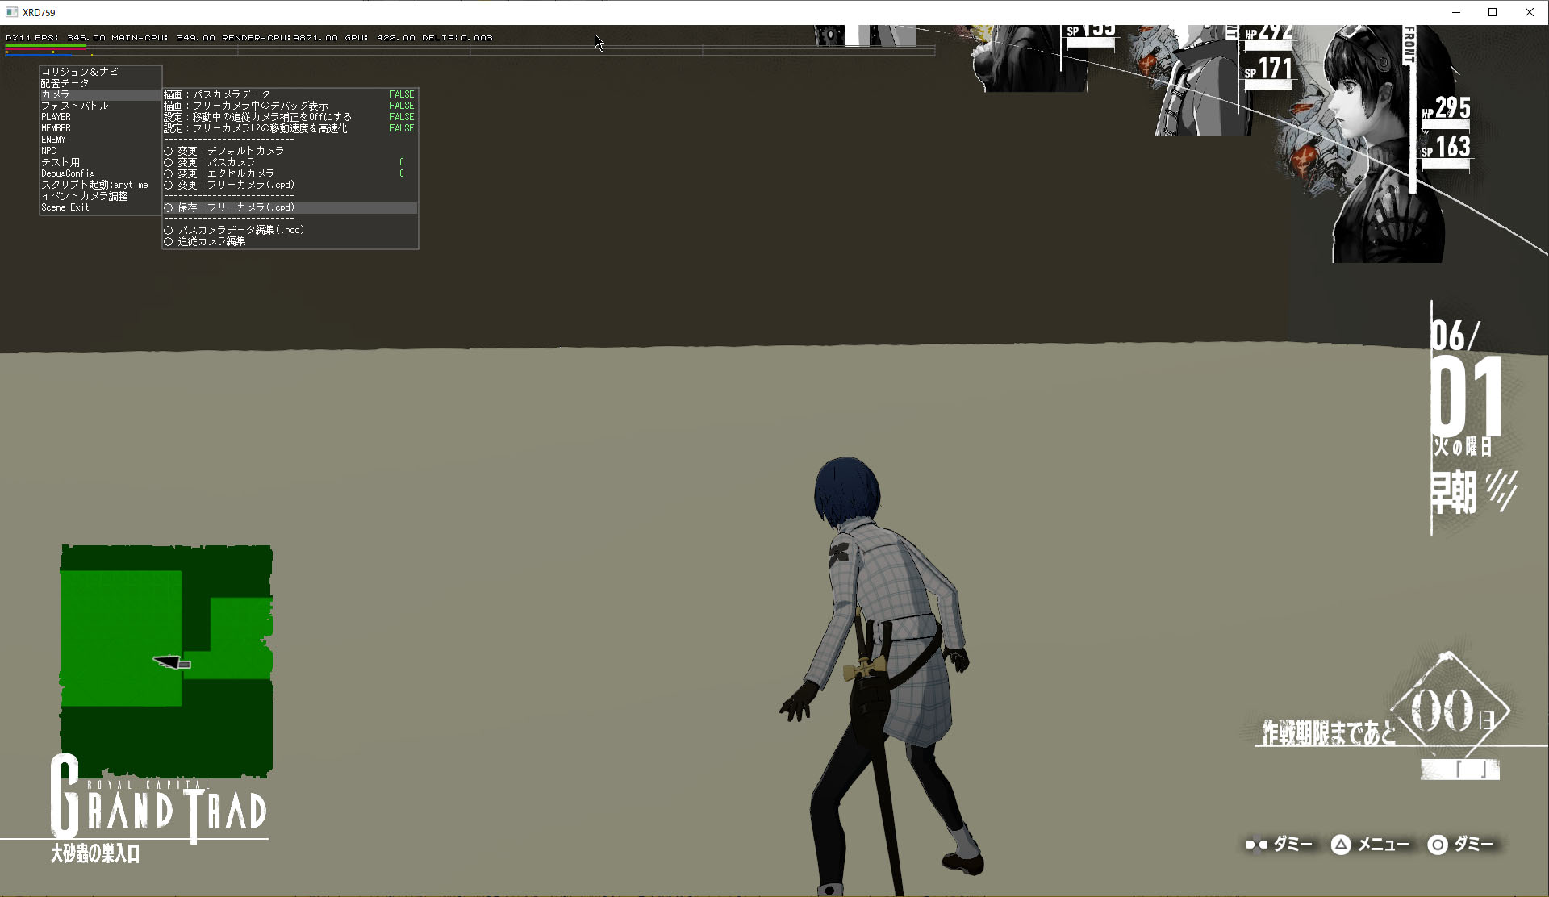Screen dimensions: 1549x897
Task: Toggle フリーカメラL2の移動速度を高速化 FALSE value
Action: [402, 128]
